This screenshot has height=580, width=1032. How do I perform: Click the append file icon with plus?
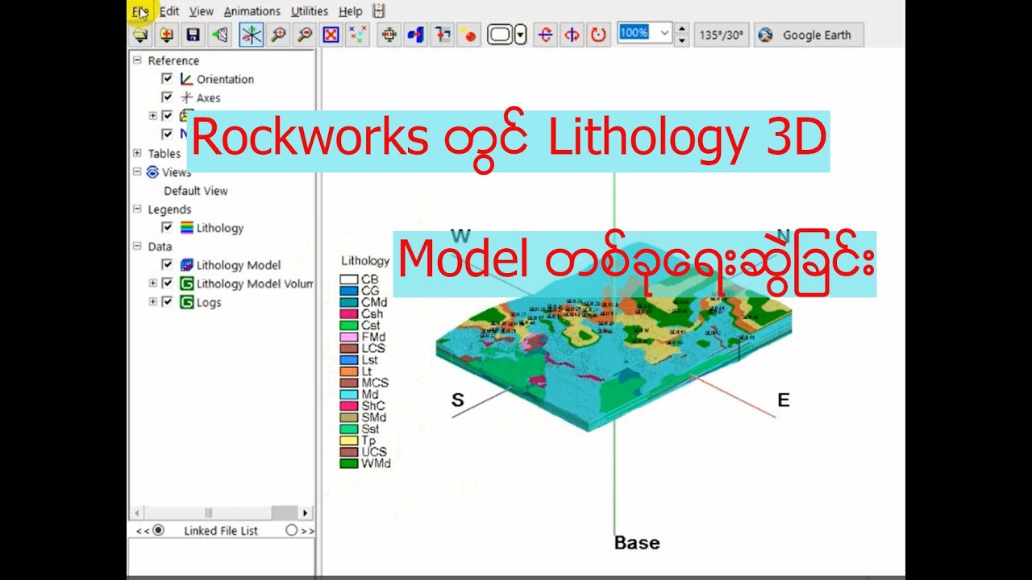coord(167,35)
